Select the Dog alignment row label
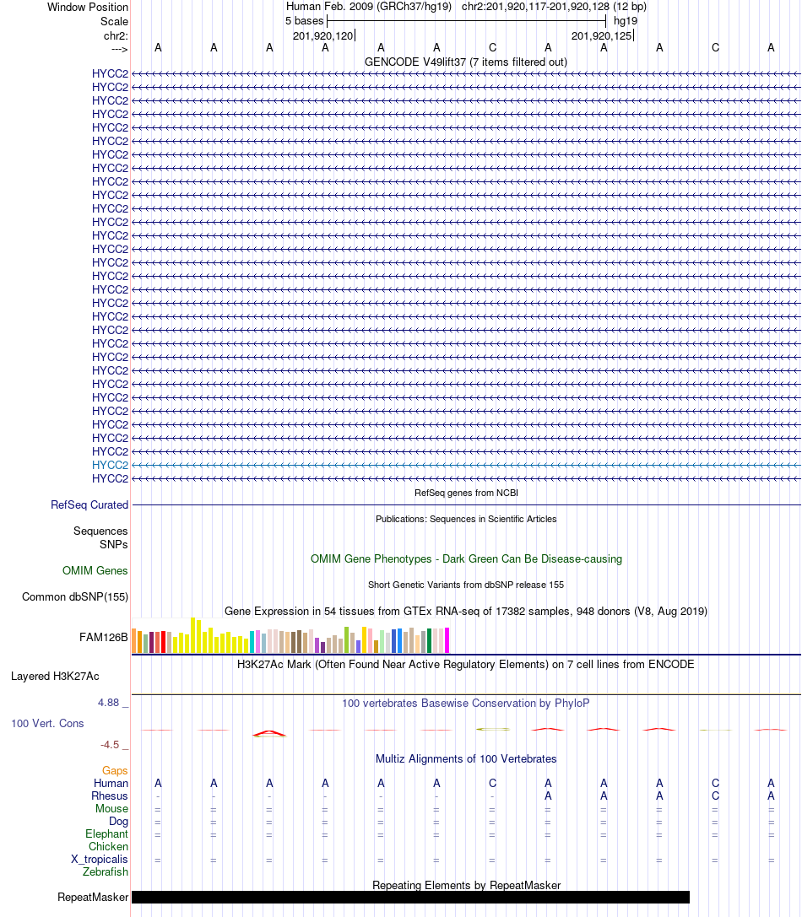The width and height of the screenshot is (802, 917). coord(118,822)
